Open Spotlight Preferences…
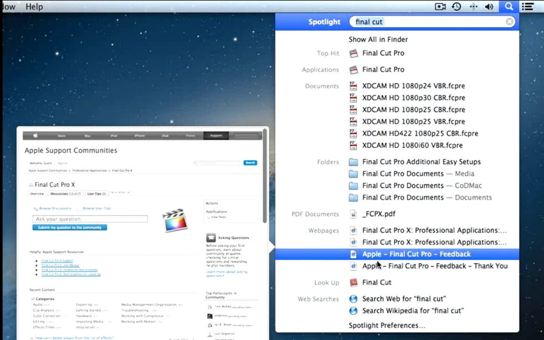The width and height of the screenshot is (544, 340). coord(387,326)
